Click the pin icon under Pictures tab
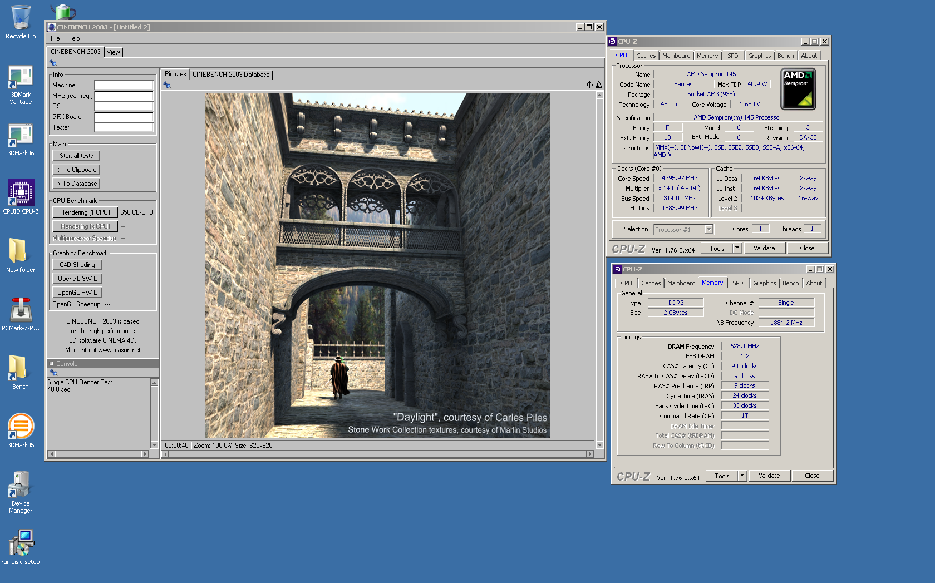 pyautogui.click(x=167, y=85)
